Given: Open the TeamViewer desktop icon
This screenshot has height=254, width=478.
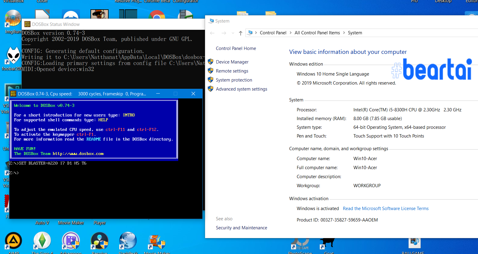Looking at the screenshot, I should click(71, 14).
